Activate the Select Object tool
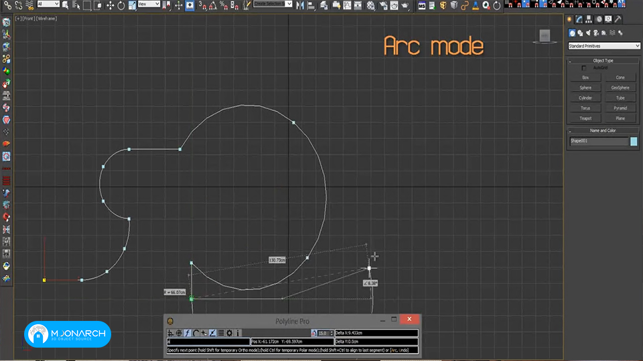 [x=65, y=5]
